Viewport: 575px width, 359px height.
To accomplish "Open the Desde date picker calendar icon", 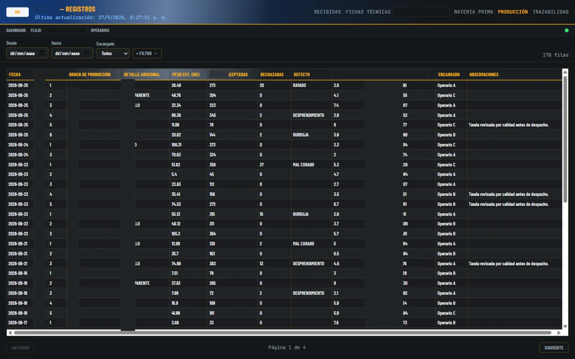I will tap(42, 53).
